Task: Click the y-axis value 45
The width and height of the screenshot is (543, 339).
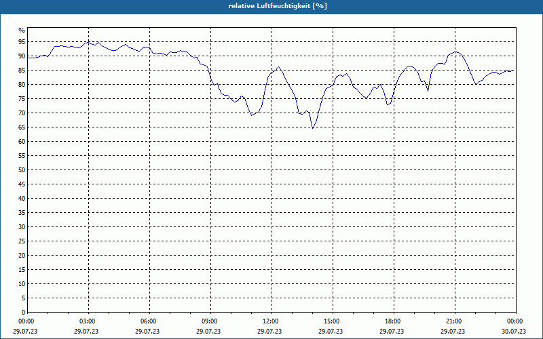Action: (22, 184)
